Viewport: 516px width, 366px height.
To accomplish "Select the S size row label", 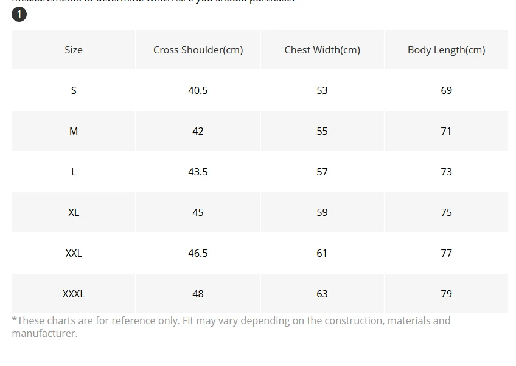I will click(x=74, y=90).
